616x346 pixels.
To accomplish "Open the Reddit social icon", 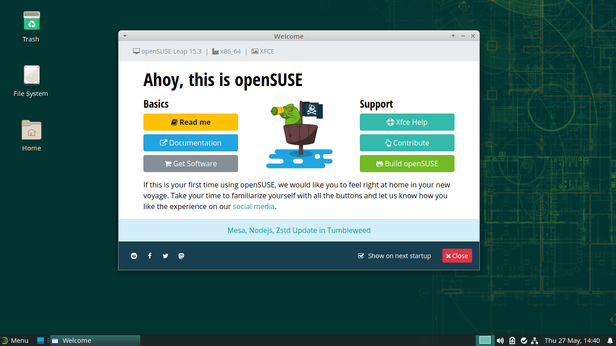I will (x=134, y=256).
